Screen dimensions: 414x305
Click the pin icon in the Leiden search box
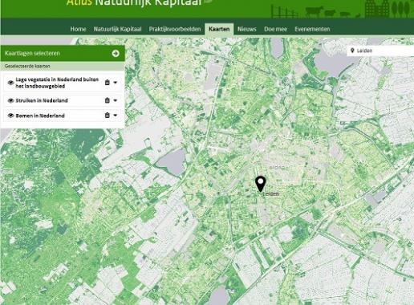click(x=352, y=51)
